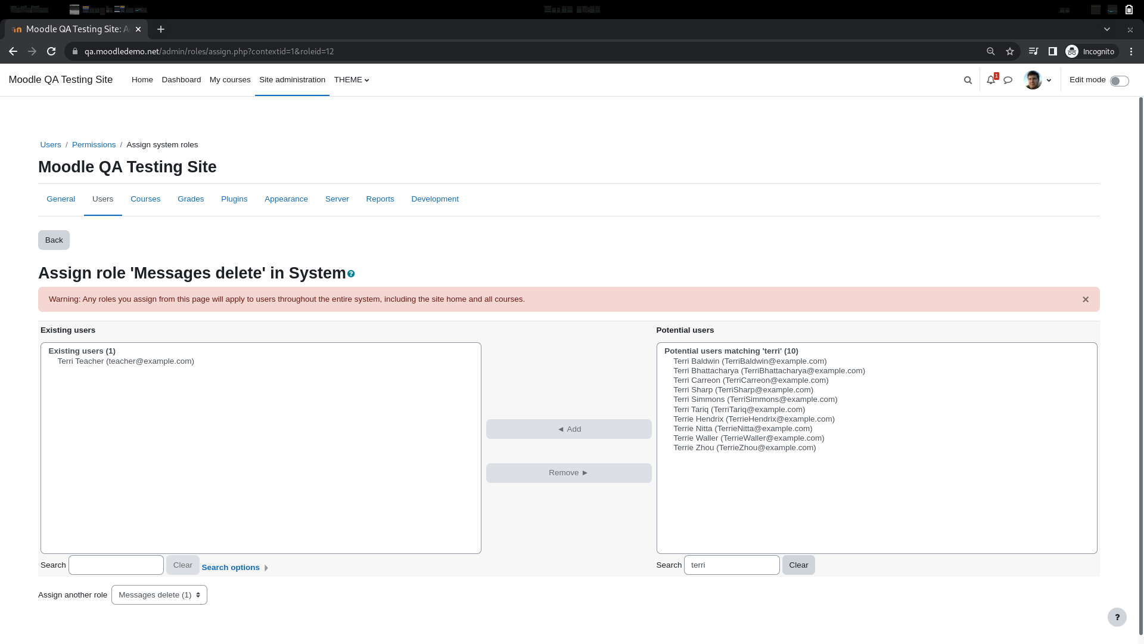This screenshot has width=1144, height=644.
Task: Select potential user Terri Tariq
Action: click(739, 410)
